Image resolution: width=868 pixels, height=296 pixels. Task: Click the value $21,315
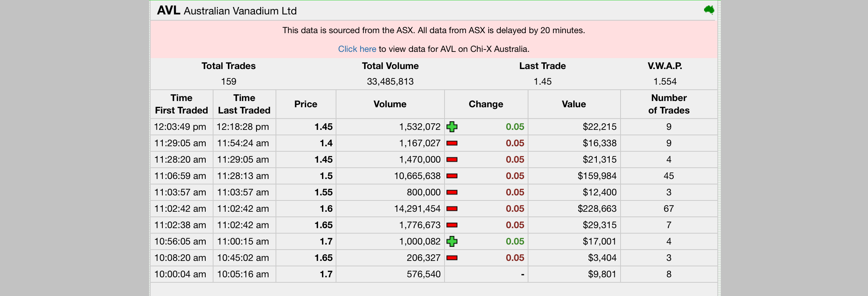pos(599,160)
